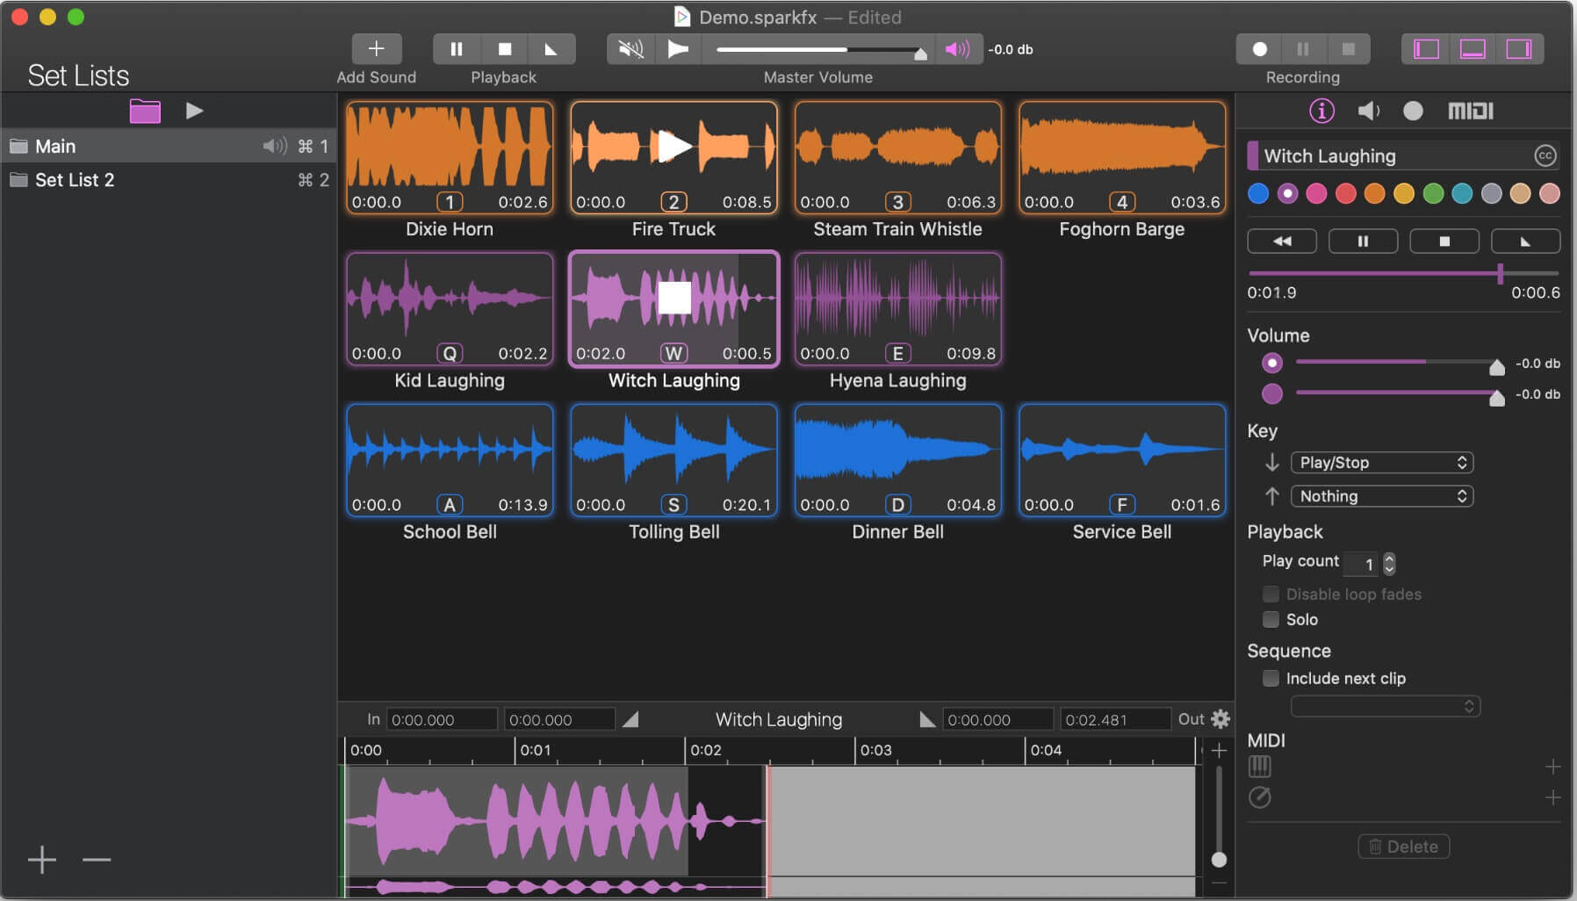Click the pink folder icon under Set Lists
The height and width of the screenshot is (901, 1577).
[145, 111]
